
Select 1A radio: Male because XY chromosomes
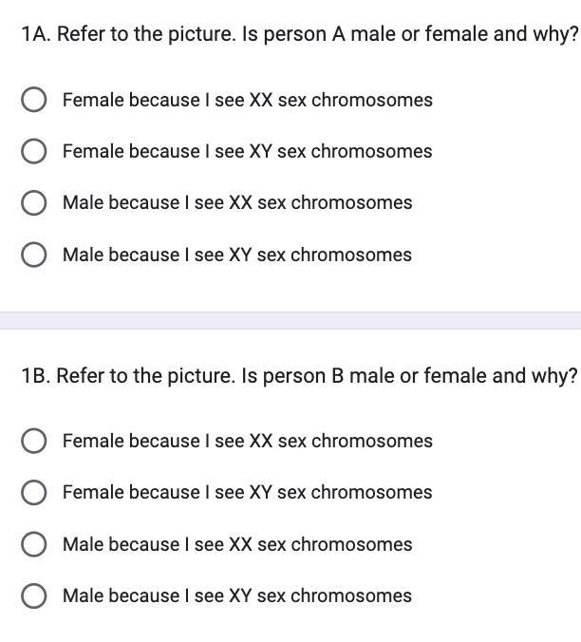(x=34, y=255)
